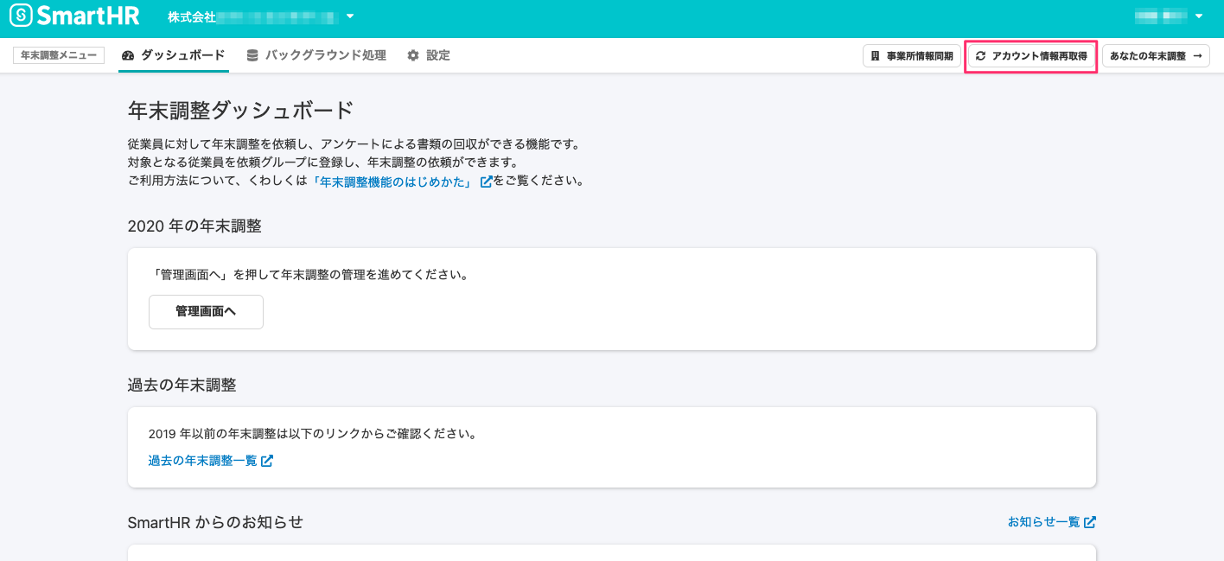Open the company name dropdown arrow
1224x561 pixels.
pyautogui.click(x=350, y=16)
